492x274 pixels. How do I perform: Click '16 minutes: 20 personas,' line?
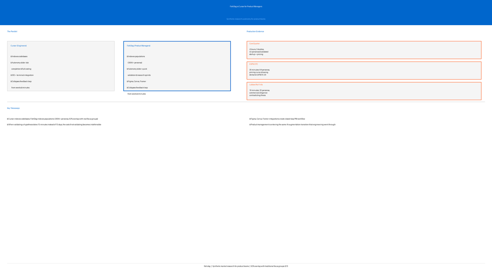coord(260,91)
